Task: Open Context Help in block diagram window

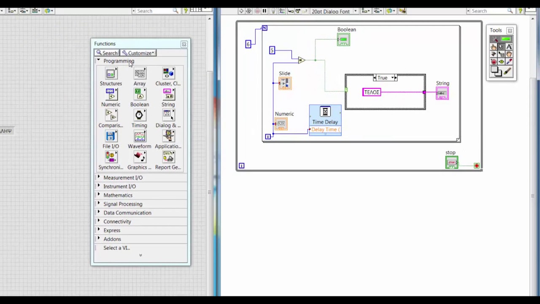Action: [520, 11]
